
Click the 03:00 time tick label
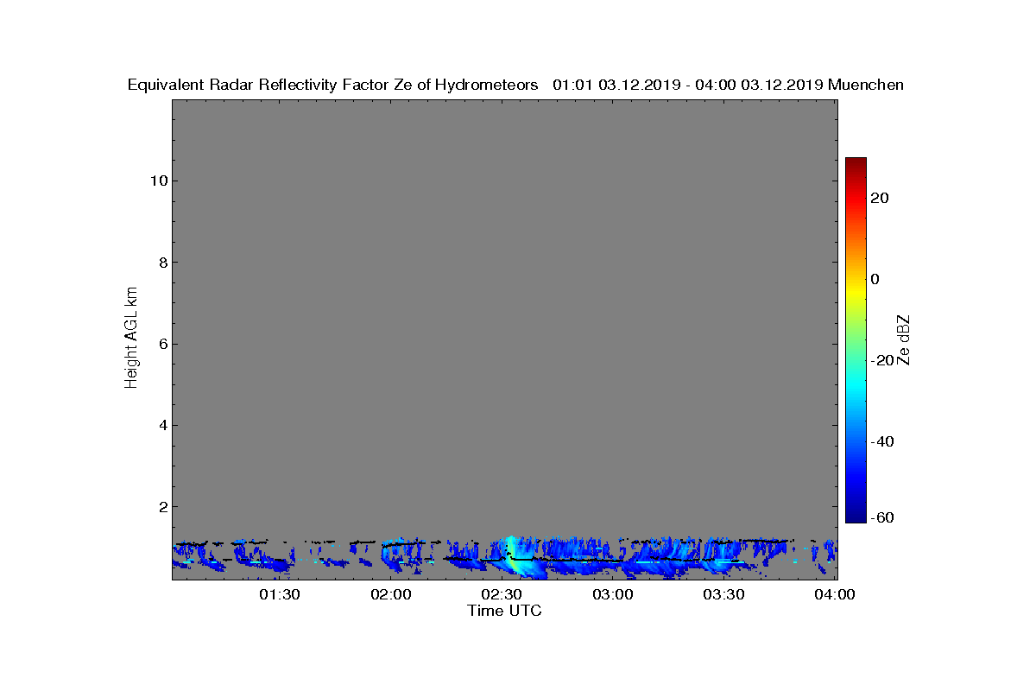(613, 594)
